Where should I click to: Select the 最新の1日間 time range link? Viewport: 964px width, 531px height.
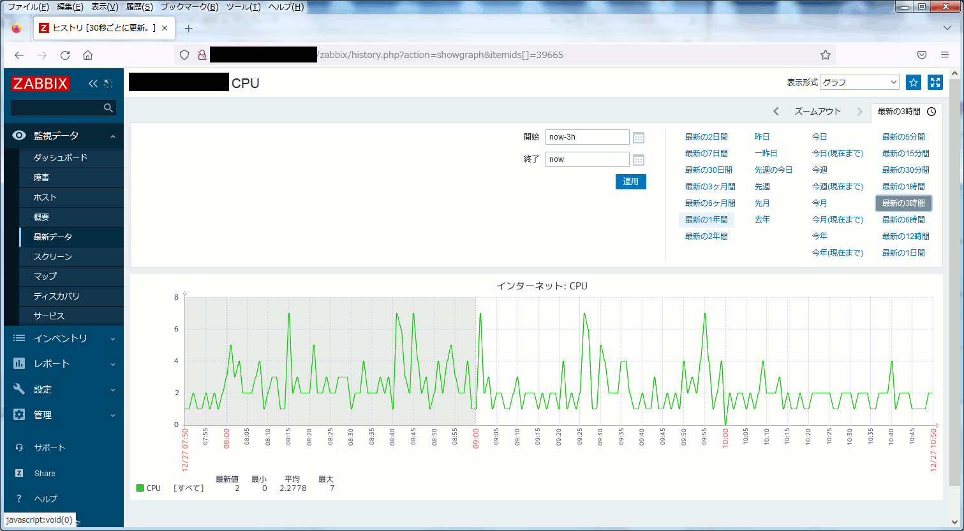(x=903, y=253)
